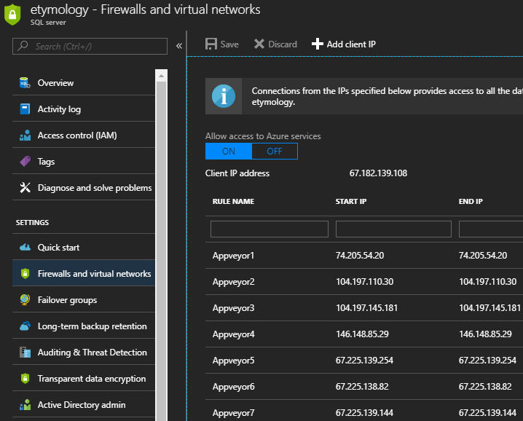Click Appveyor5 start IP 67.225.139.254
Image resolution: width=523 pixels, height=421 pixels.
tap(364, 361)
